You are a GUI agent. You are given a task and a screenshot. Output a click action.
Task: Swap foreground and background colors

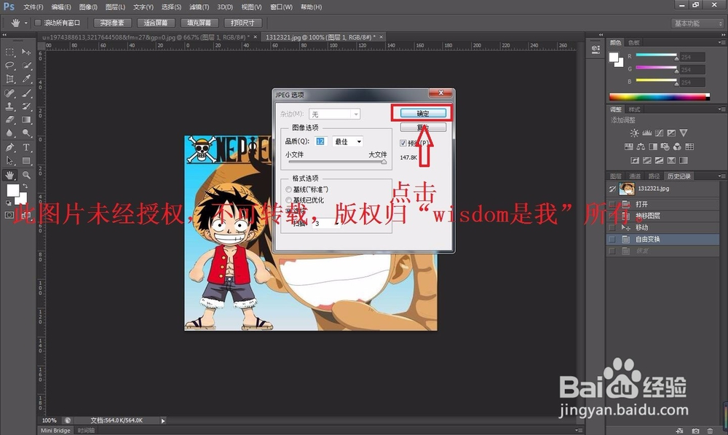point(25,186)
